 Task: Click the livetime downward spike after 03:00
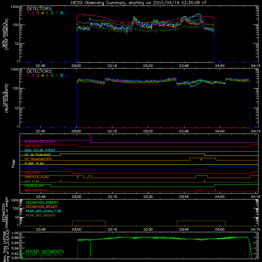click(91, 249)
